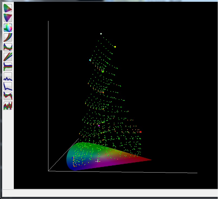Viewport: 218px width, 199px height.
Task: Open the low blue zigzag line graph icon
Action: 8,76
